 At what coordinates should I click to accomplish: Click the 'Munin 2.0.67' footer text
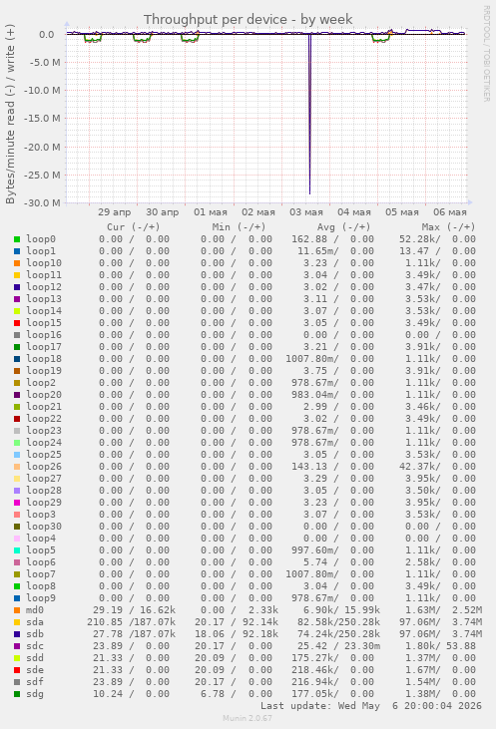click(x=248, y=718)
